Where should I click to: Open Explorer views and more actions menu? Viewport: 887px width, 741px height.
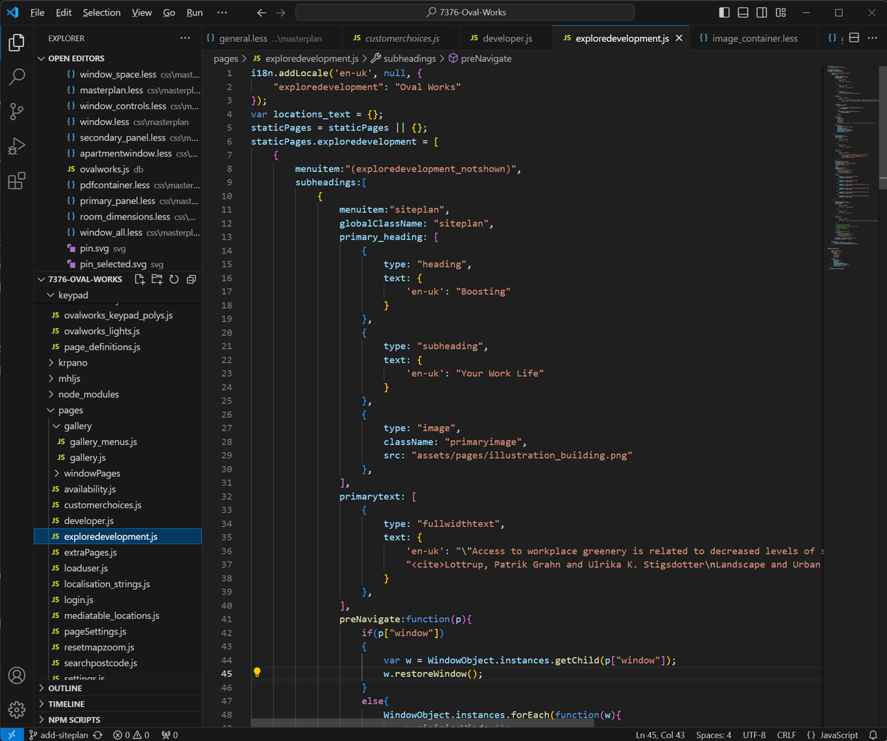185,38
